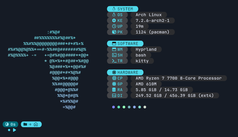Click the 'AMD 610M' GPU value
238x137 pixels.
(x=146, y=84)
